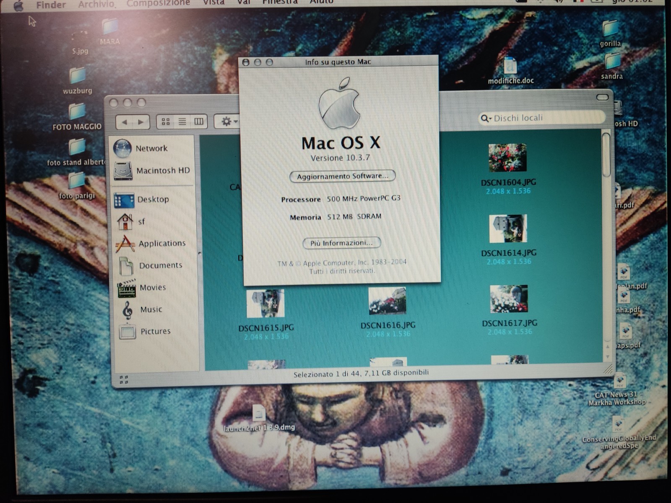Select launch2net 1.3.9.dmg file

[x=259, y=418]
